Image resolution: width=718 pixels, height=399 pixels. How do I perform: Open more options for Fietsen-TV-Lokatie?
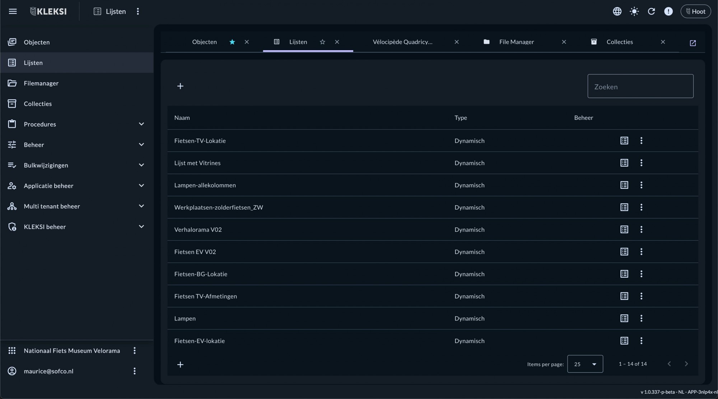(641, 141)
